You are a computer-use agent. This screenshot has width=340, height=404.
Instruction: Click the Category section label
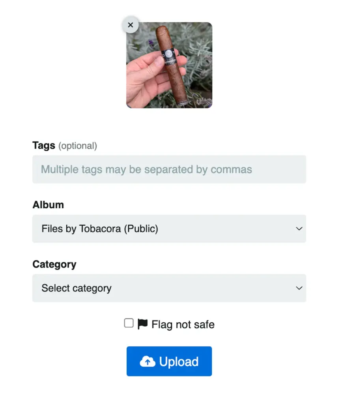54,264
